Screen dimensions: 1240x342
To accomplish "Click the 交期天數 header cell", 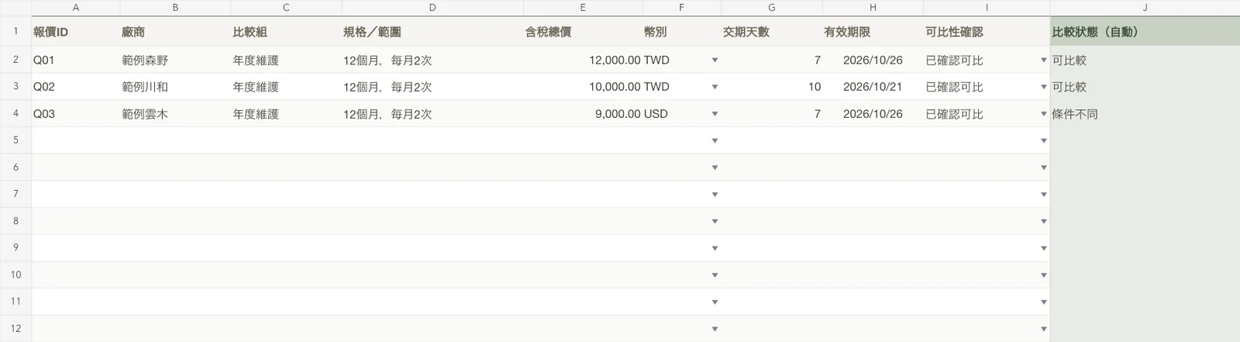I will click(771, 32).
